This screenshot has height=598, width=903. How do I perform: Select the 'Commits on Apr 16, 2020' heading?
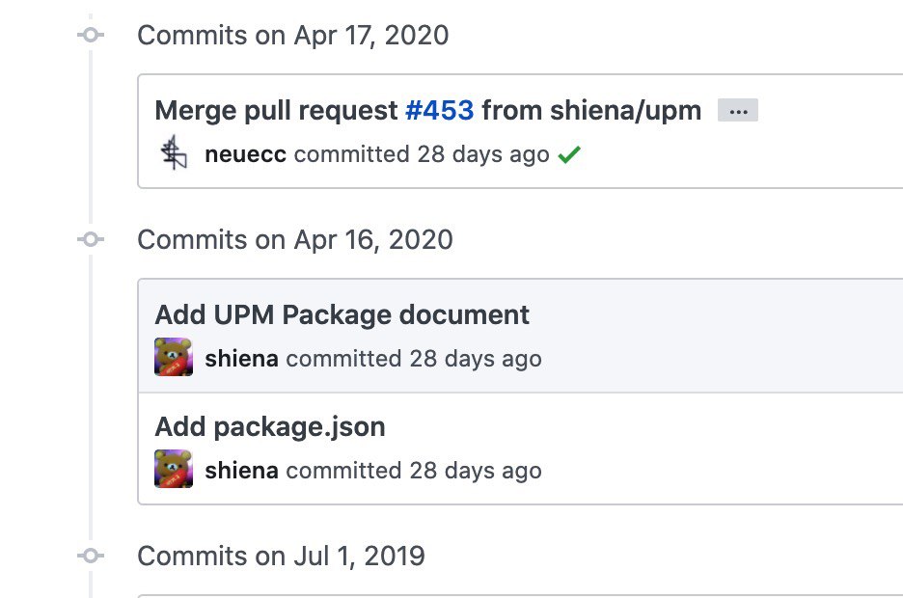(x=295, y=239)
